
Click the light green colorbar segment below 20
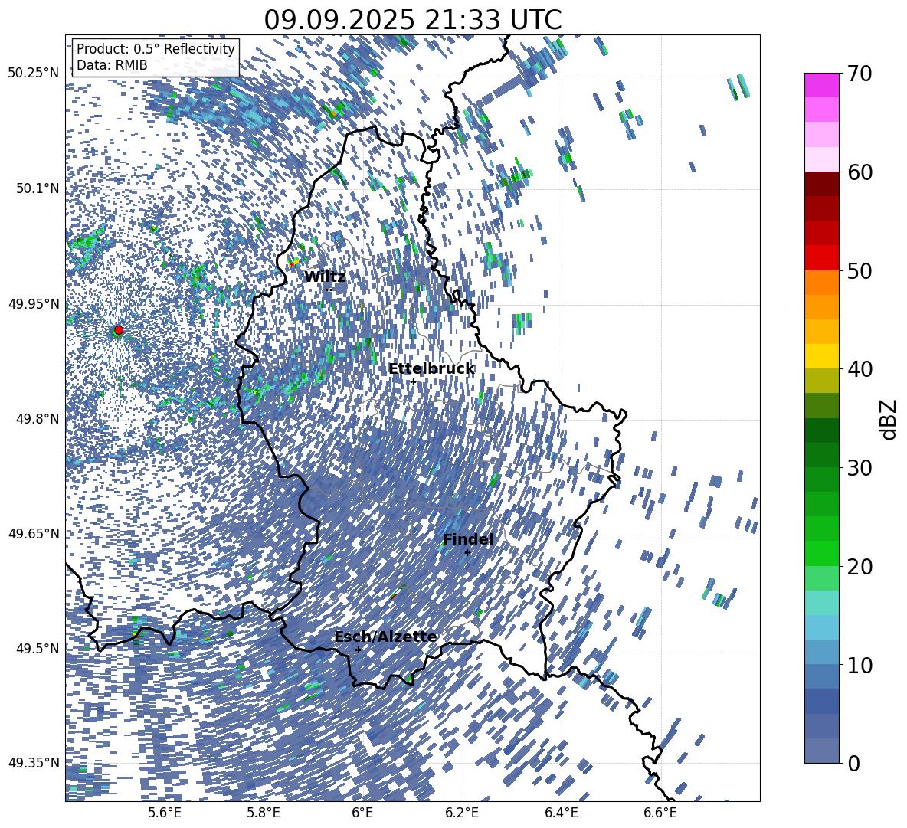821,578
